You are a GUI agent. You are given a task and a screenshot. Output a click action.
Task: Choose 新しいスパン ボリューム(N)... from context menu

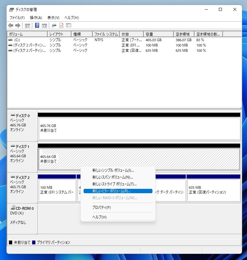point(118,177)
